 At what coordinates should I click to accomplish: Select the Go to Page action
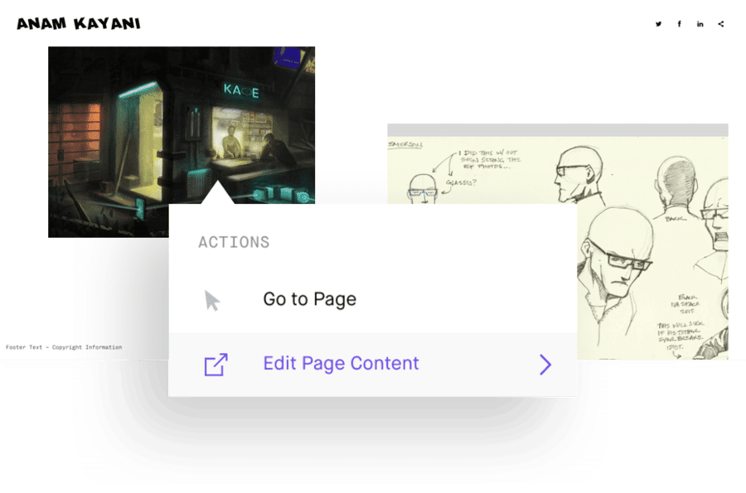tap(309, 299)
